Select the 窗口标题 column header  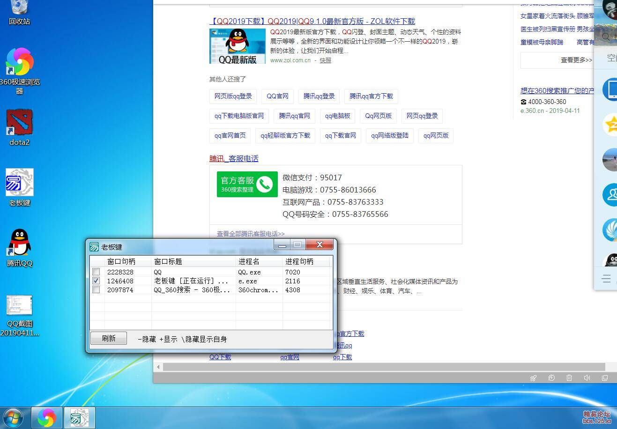point(193,261)
